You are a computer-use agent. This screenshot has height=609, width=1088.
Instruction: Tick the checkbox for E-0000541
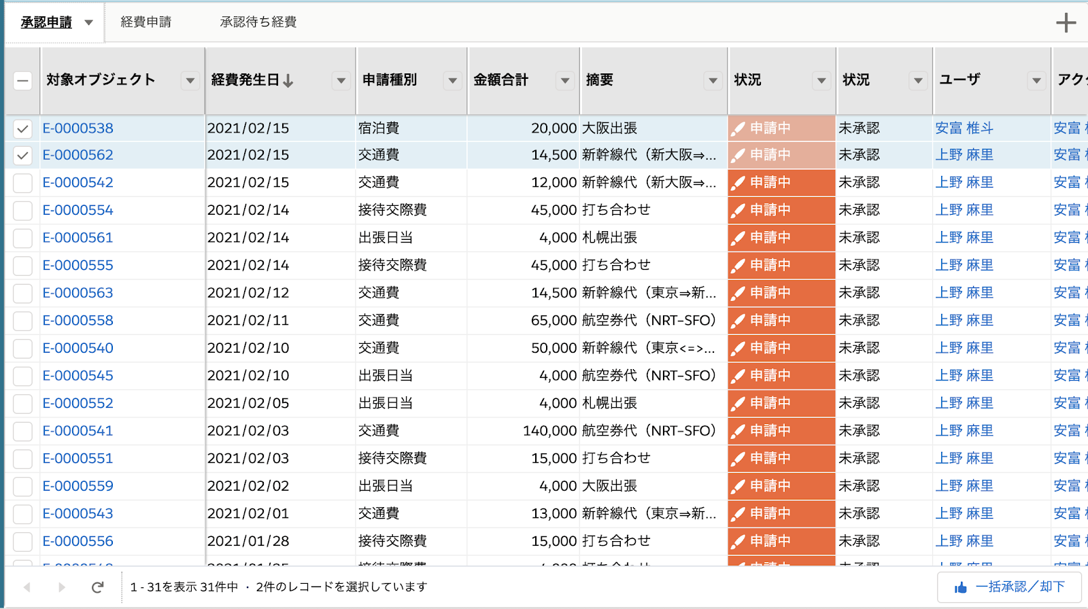pyautogui.click(x=22, y=431)
